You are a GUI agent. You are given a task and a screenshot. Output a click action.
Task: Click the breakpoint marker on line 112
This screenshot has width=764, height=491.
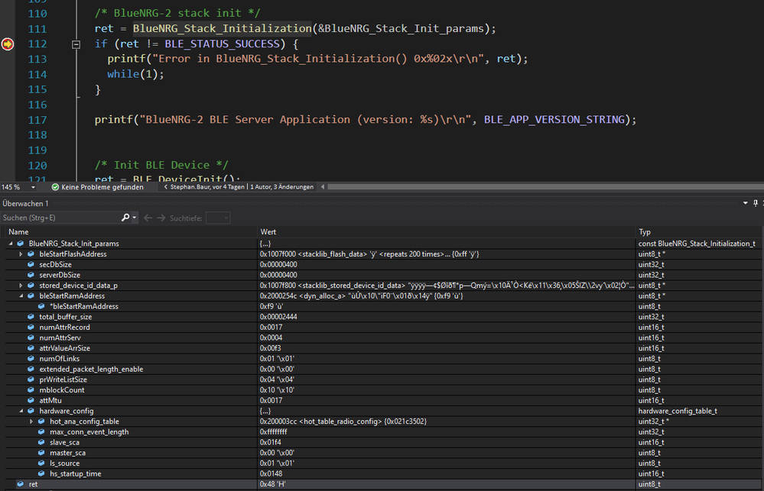pyautogui.click(x=8, y=44)
